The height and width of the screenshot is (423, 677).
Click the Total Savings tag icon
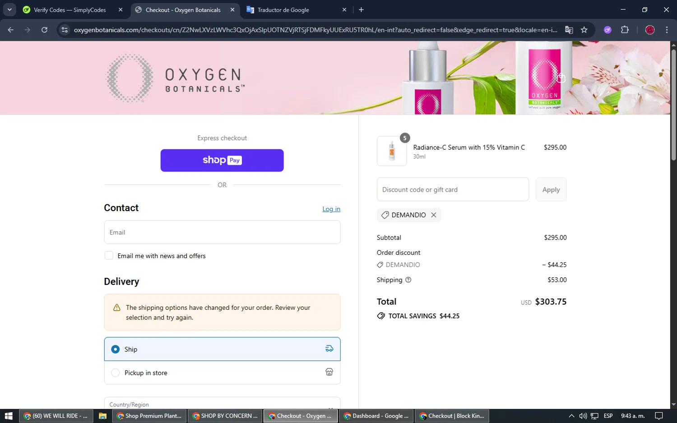[381, 316]
